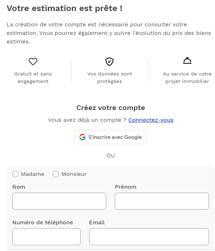
Task: Click the Google G logo
Action: 82,137
